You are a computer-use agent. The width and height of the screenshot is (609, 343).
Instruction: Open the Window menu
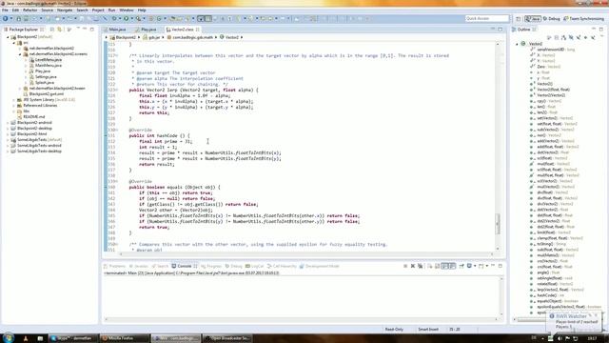[x=127, y=10]
